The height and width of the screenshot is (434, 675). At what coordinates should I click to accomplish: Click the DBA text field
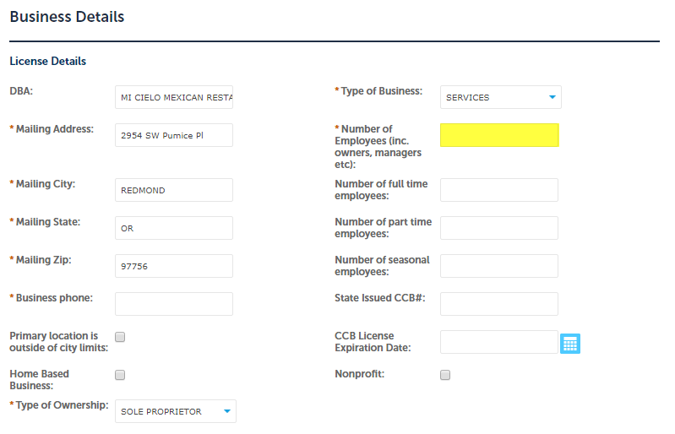click(x=174, y=97)
